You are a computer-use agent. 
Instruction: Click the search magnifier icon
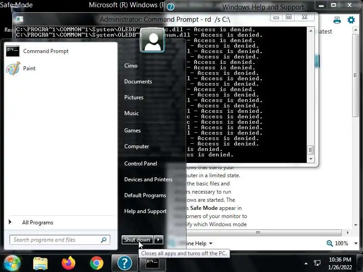pos(104,240)
